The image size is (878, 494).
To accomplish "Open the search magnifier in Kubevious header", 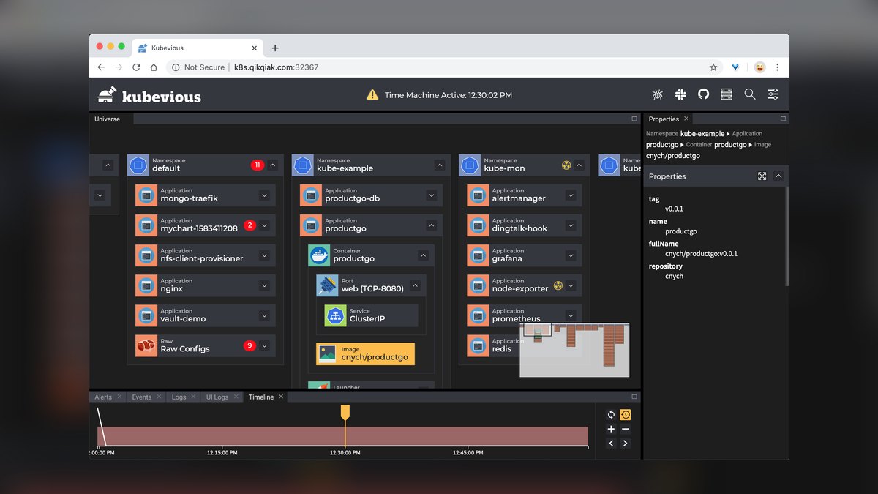I will (750, 94).
